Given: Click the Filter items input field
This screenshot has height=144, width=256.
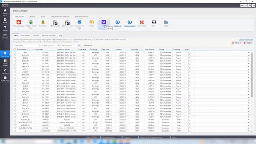Looking at the screenshot, I should (26, 46).
